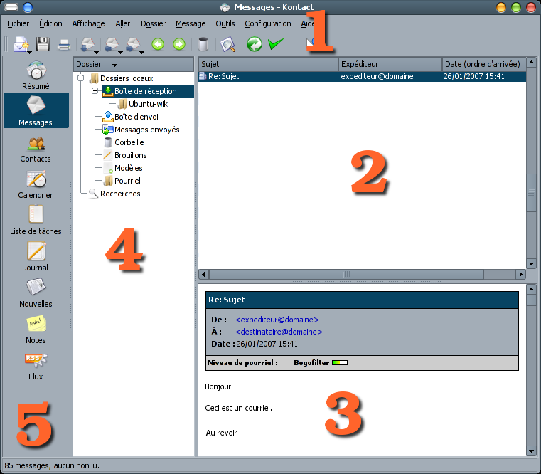This screenshot has height=474, width=541.
Task: Open the Reply button dropdown arrow
Action: click(x=96, y=53)
